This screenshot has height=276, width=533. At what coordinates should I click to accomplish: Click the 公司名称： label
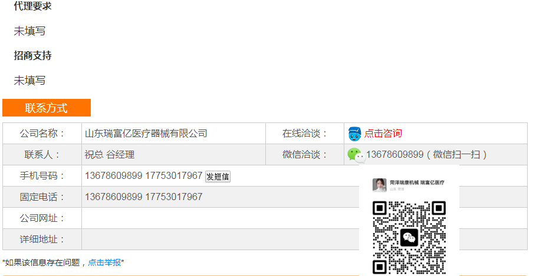coord(42,134)
